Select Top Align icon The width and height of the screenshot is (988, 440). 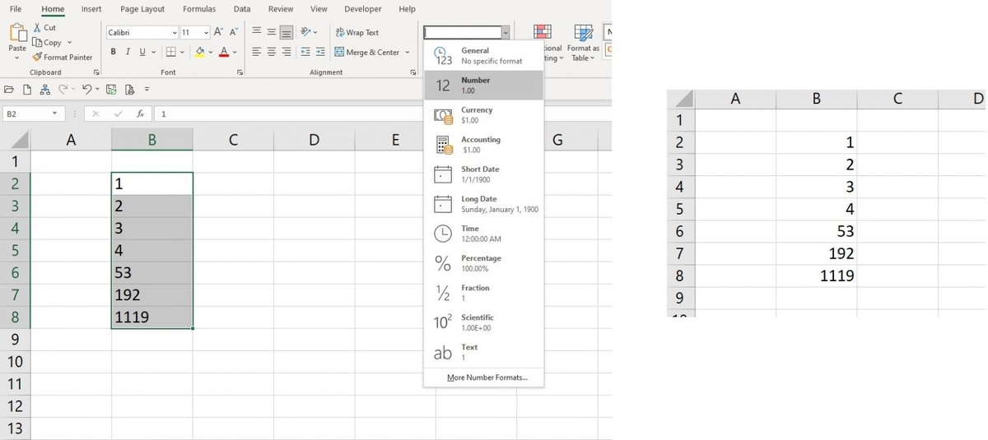(x=257, y=32)
